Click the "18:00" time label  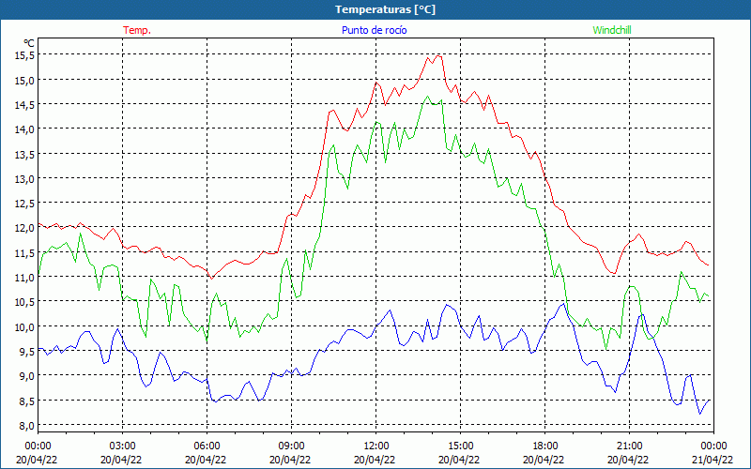point(544,446)
